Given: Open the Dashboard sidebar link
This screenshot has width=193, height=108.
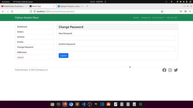Looking at the screenshot, I should [x=34, y=27].
